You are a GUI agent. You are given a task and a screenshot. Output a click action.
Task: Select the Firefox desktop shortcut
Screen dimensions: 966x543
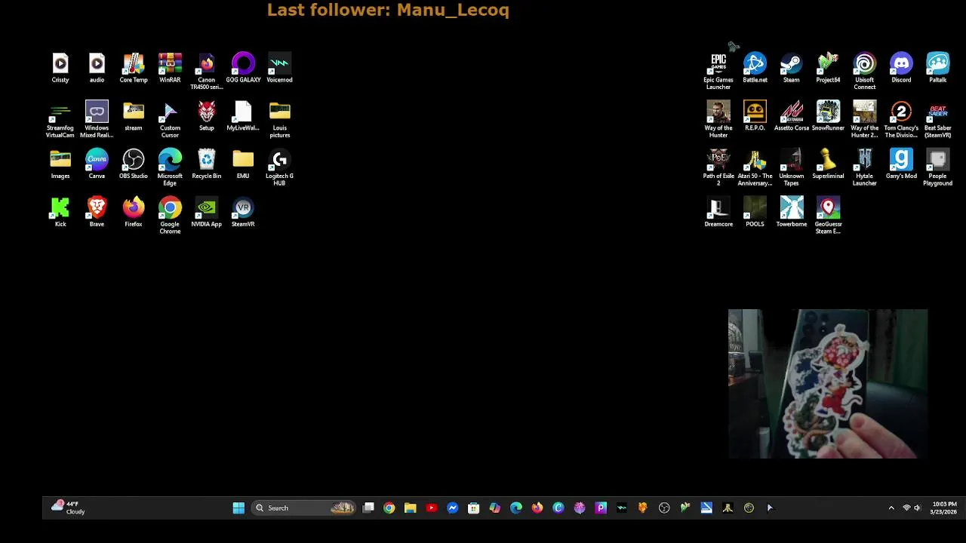(x=134, y=212)
